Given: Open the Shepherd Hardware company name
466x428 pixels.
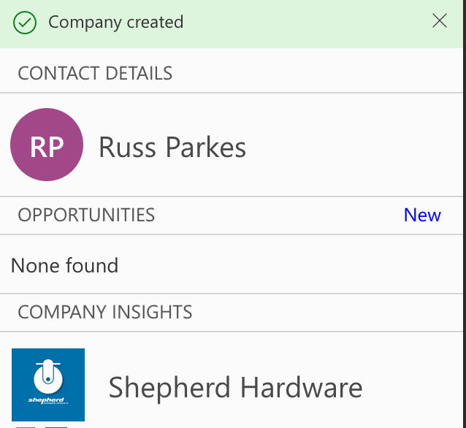Looking at the screenshot, I should coord(235,387).
